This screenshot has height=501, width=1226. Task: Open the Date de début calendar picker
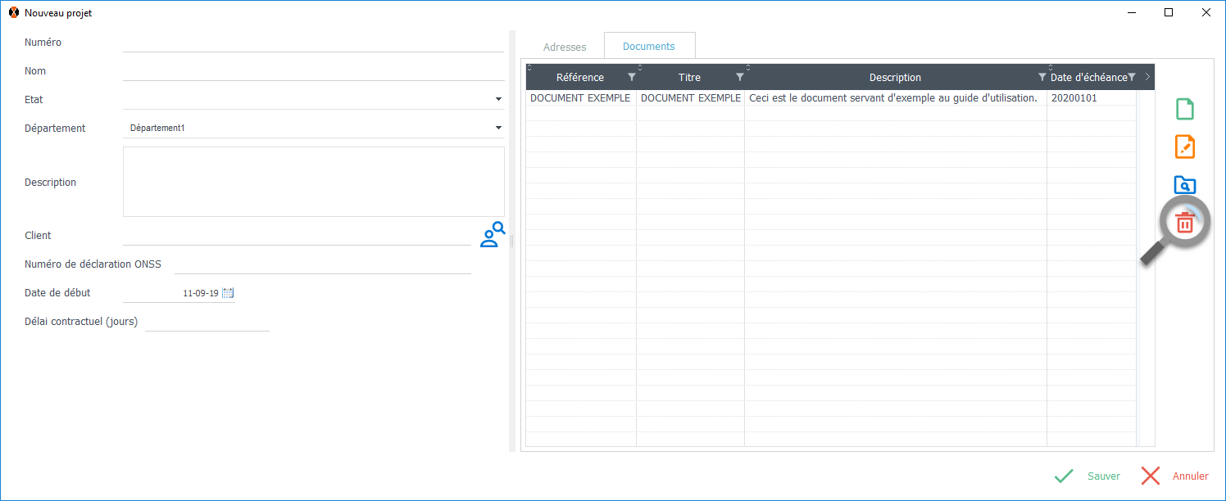click(229, 293)
